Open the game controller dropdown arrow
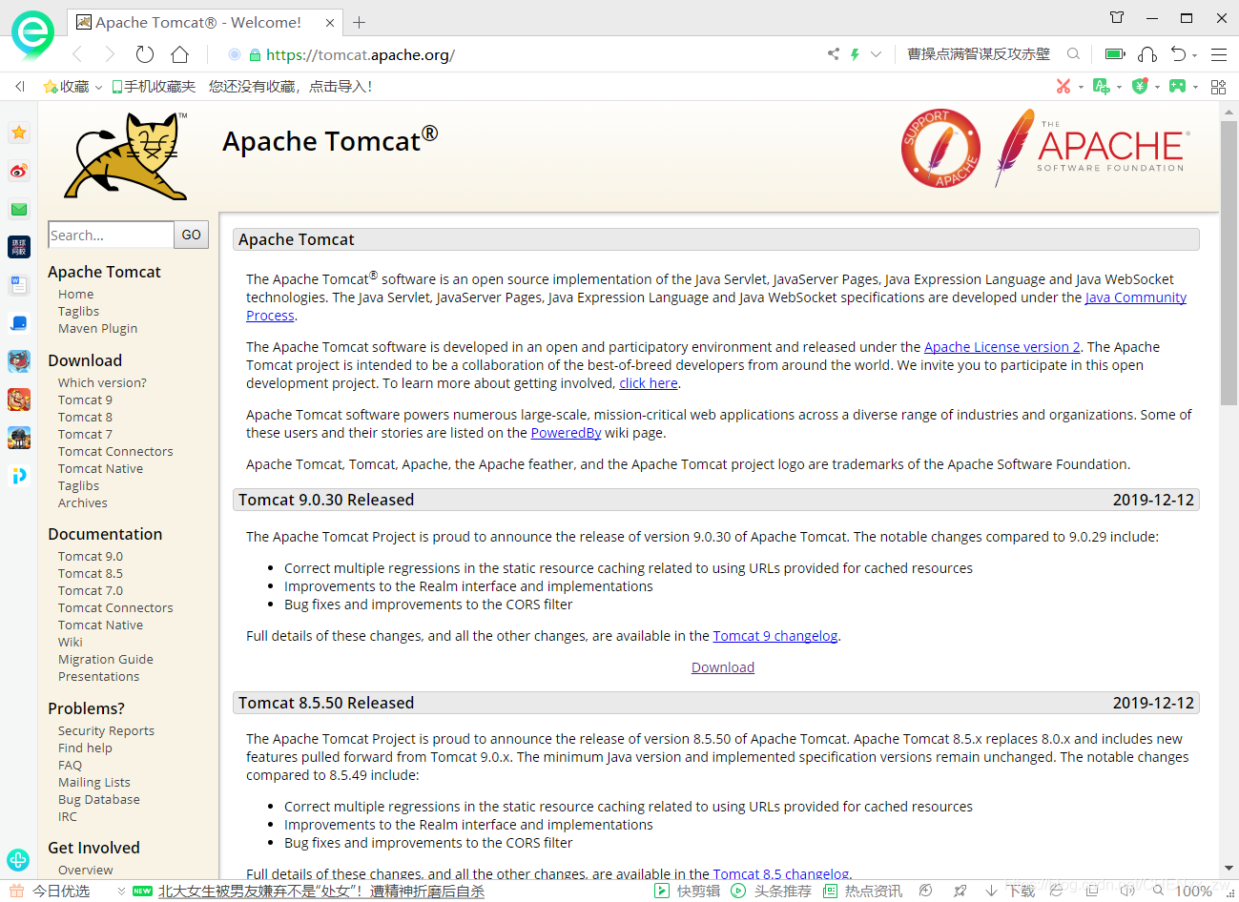Viewport: 1239px width, 902px height. click(1196, 87)
